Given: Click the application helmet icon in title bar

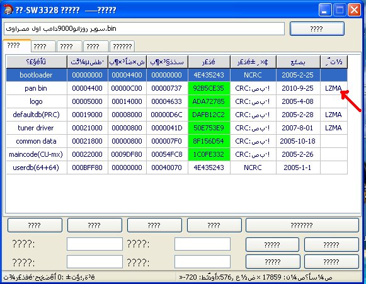Looking at the screenshot, I should coord(8,9).
